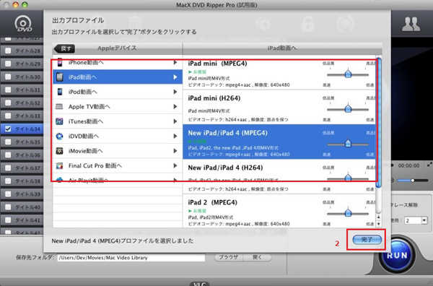
Task: Click the profile list scroll-up arrow
Action: coord(379,217)
